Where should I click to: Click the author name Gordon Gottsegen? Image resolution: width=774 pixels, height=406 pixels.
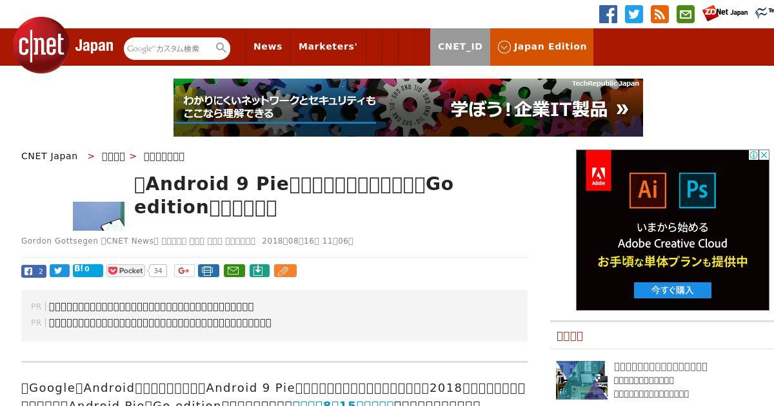[x=60, y=241]
